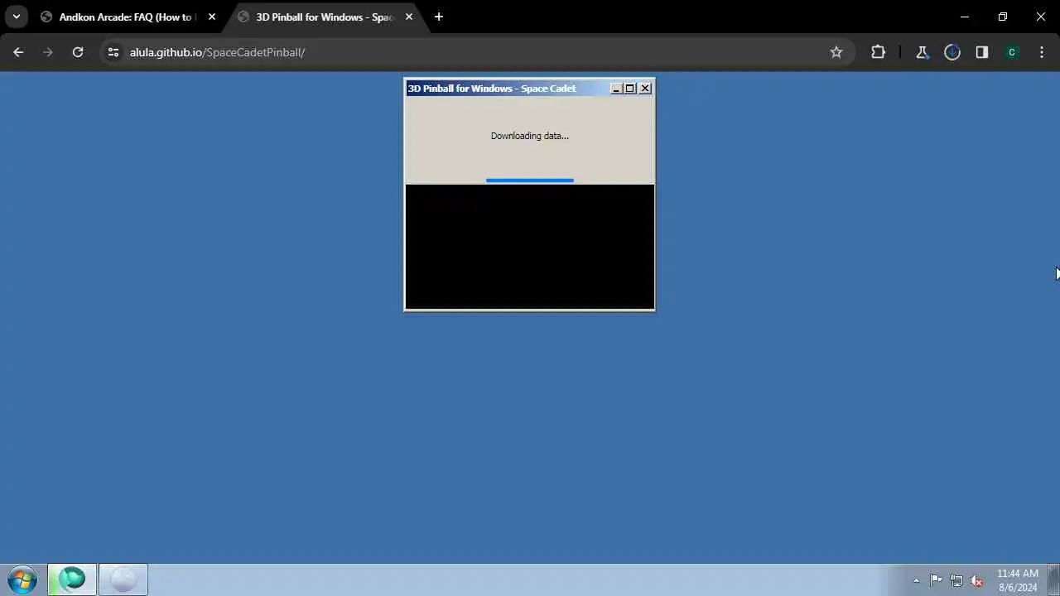Open the Chrome three-dot menu

[1041, 52]
